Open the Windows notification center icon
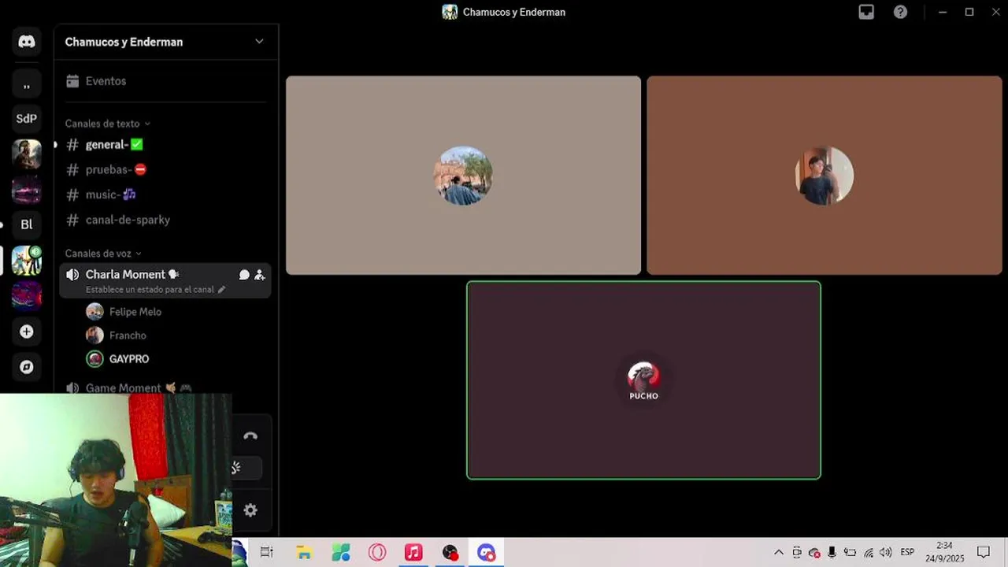Viewport: 1008px width, 567px height. (x=984, y=552)
